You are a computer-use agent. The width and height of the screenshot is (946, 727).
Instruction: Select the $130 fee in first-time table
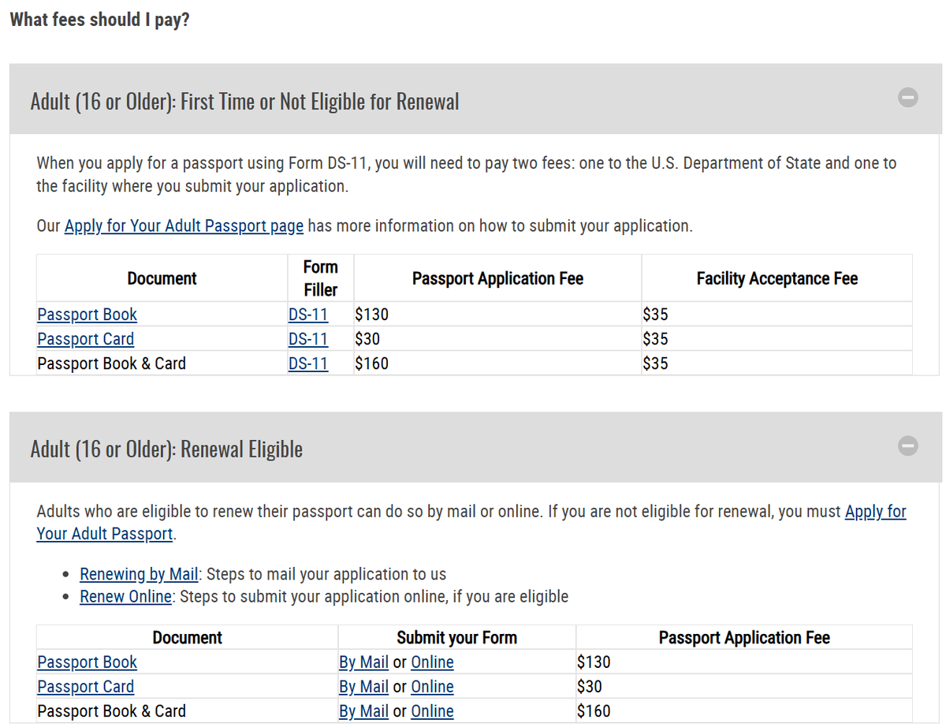click(x=371, y=315)
